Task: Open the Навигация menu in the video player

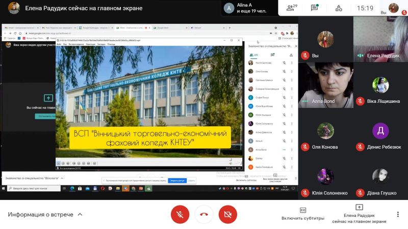Action: pos(91,44)
